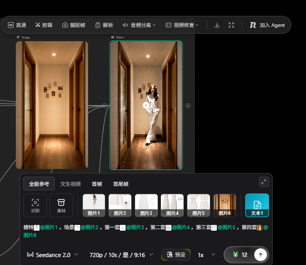Select the 图片6 hallway thumbnail
This screenshot has width=306, height=265.
point(225,205)
